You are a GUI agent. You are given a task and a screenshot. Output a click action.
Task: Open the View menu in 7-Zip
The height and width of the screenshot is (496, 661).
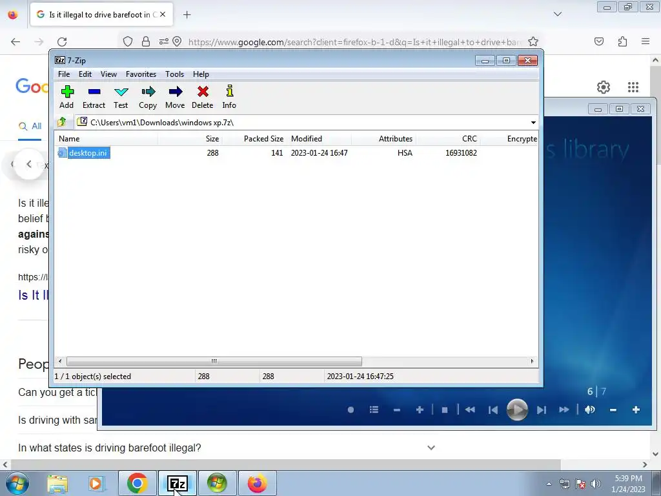(108, 74)
